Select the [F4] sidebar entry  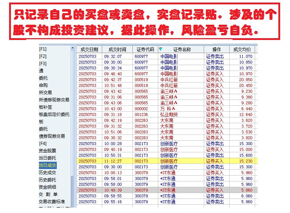(x=43, y=144)
